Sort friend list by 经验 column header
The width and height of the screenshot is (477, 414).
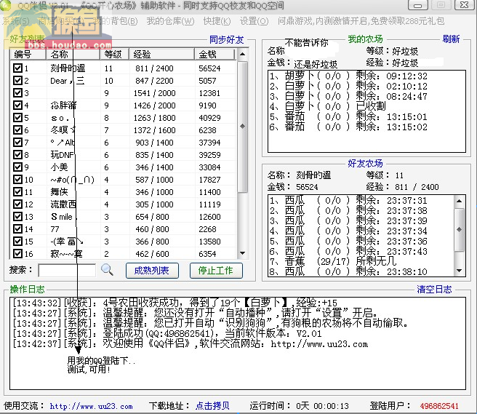161,54
